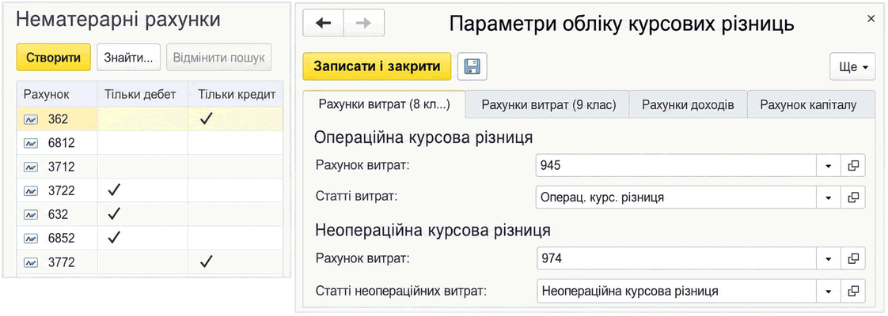Click the account icon in row 3772

click(31, 261)
